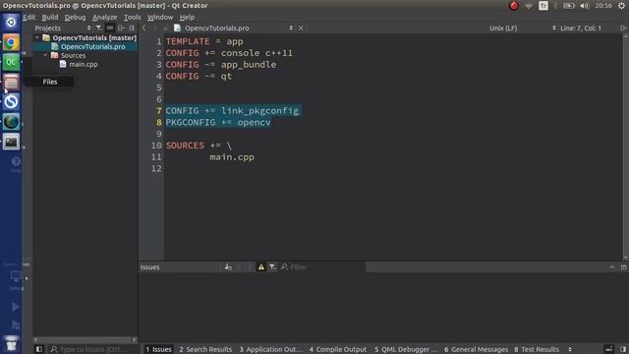Image resolution: width=629 pixels, height=354 pixels.
Task: Split the Projects side panel
Action: tap(121, 29)
